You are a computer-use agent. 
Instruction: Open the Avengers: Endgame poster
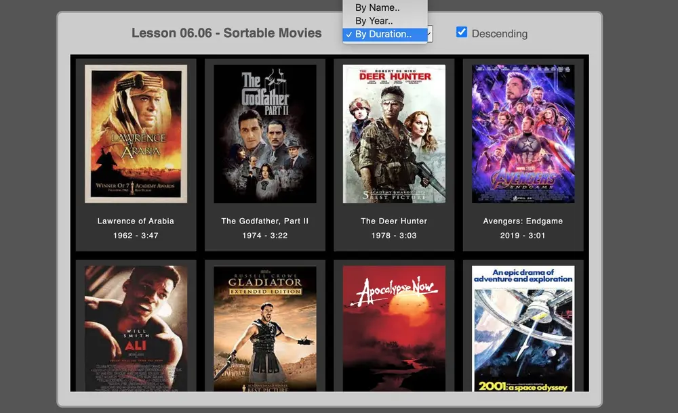pyautogui.click(x=523, y=134)
